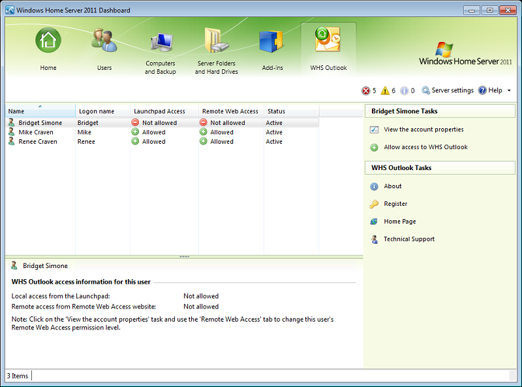Open the About task link
Screen dimensions: 522x387
(393, 186)
